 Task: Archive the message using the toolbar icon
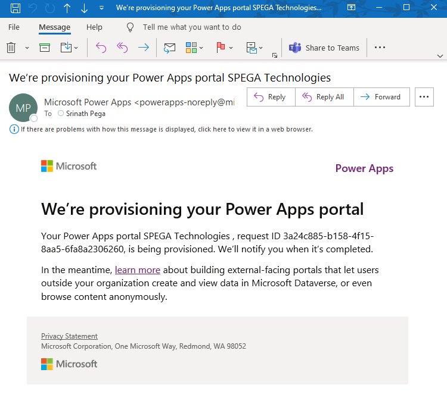pos(45,48)
